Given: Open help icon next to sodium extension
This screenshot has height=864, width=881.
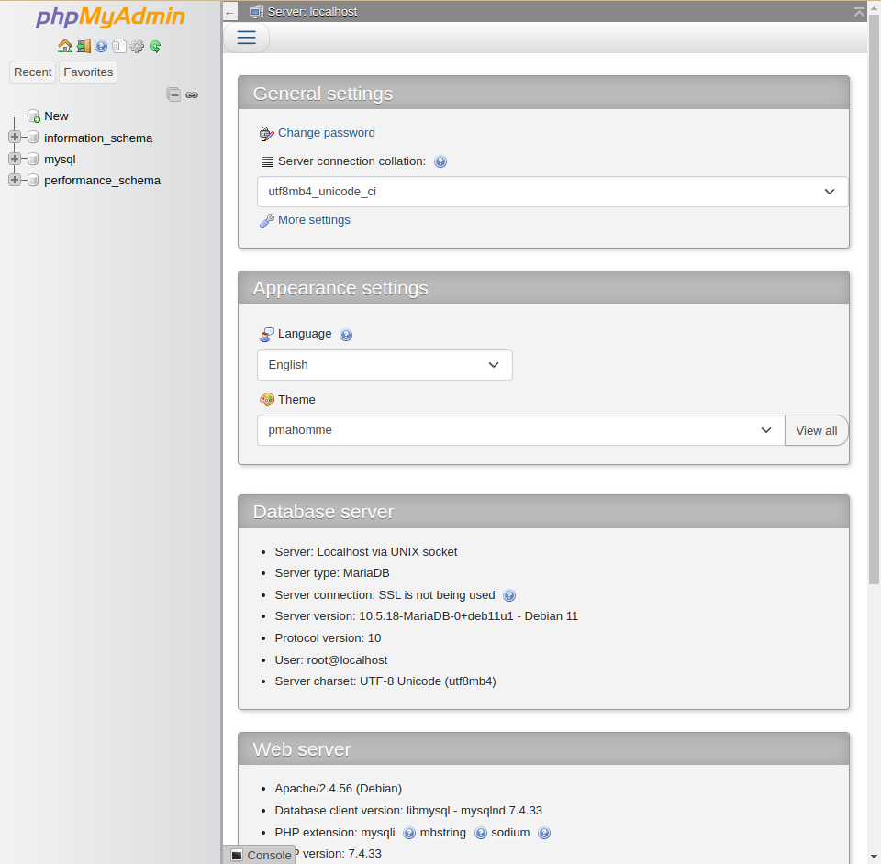Looking at the screenshot, I should [x=544, y=833].
